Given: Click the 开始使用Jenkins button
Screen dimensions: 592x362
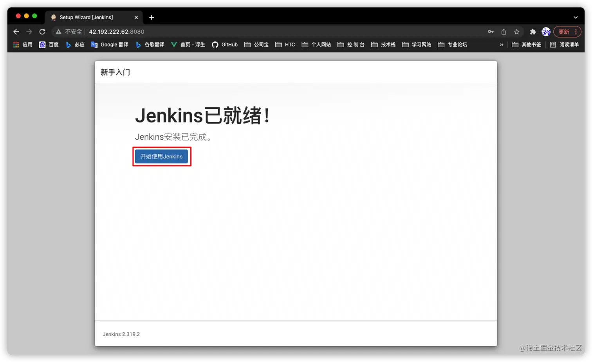Looking at the screenshot, I should coord(161,156).
